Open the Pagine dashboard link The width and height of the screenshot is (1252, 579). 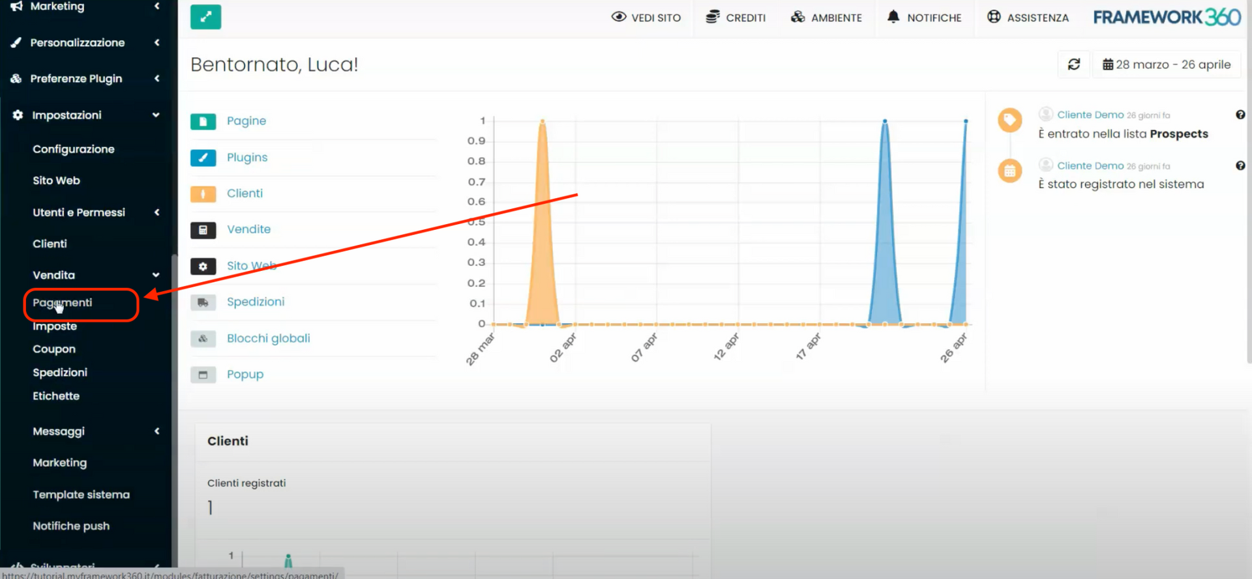pos(246,121)
